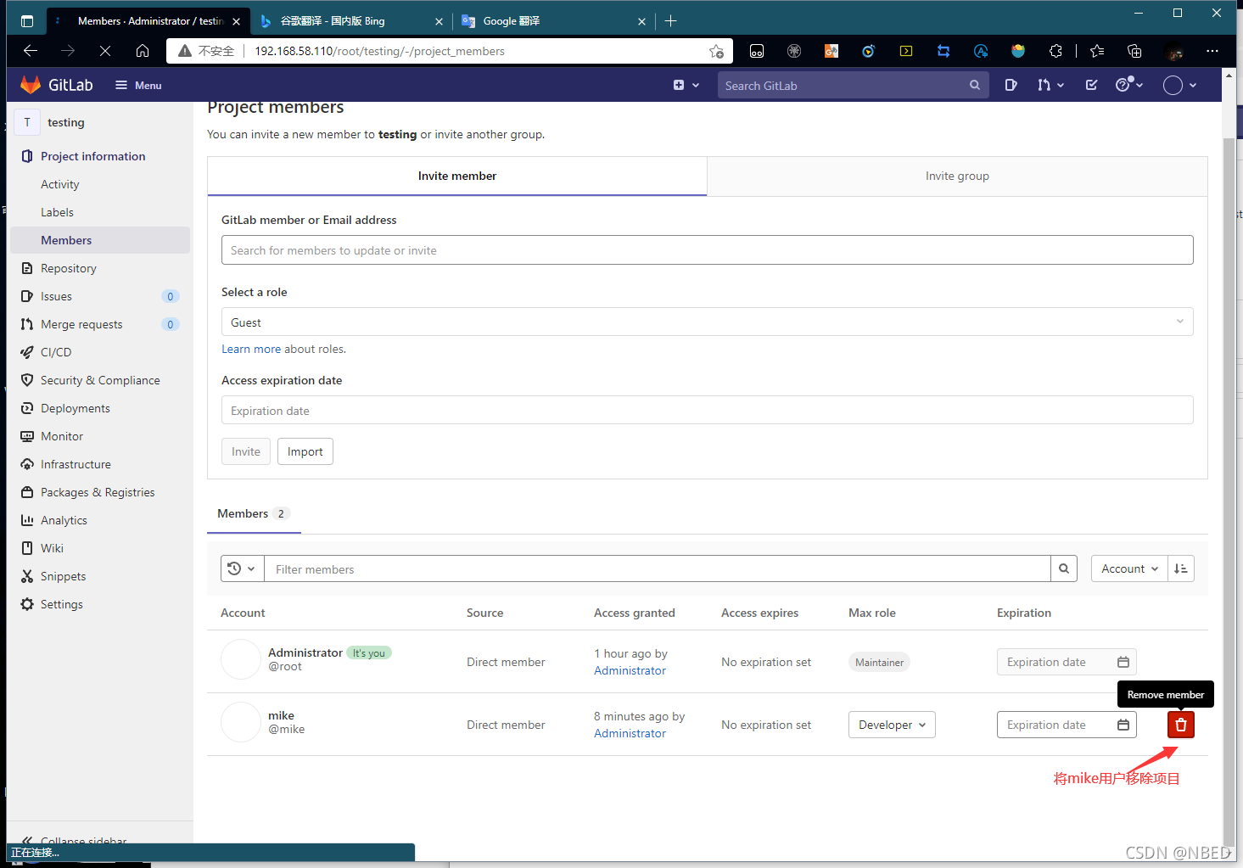Viewport: 1243px width, 868px height.
Task: Go back with browser back arrow
Action: tap(31, 51)
